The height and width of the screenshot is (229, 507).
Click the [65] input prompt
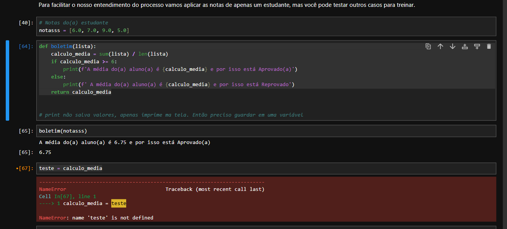(x=26, y=131)
